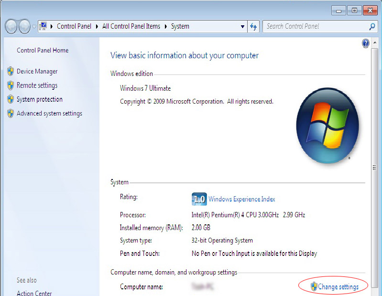Open the recent pages dropdown arrow

point(34,27)
